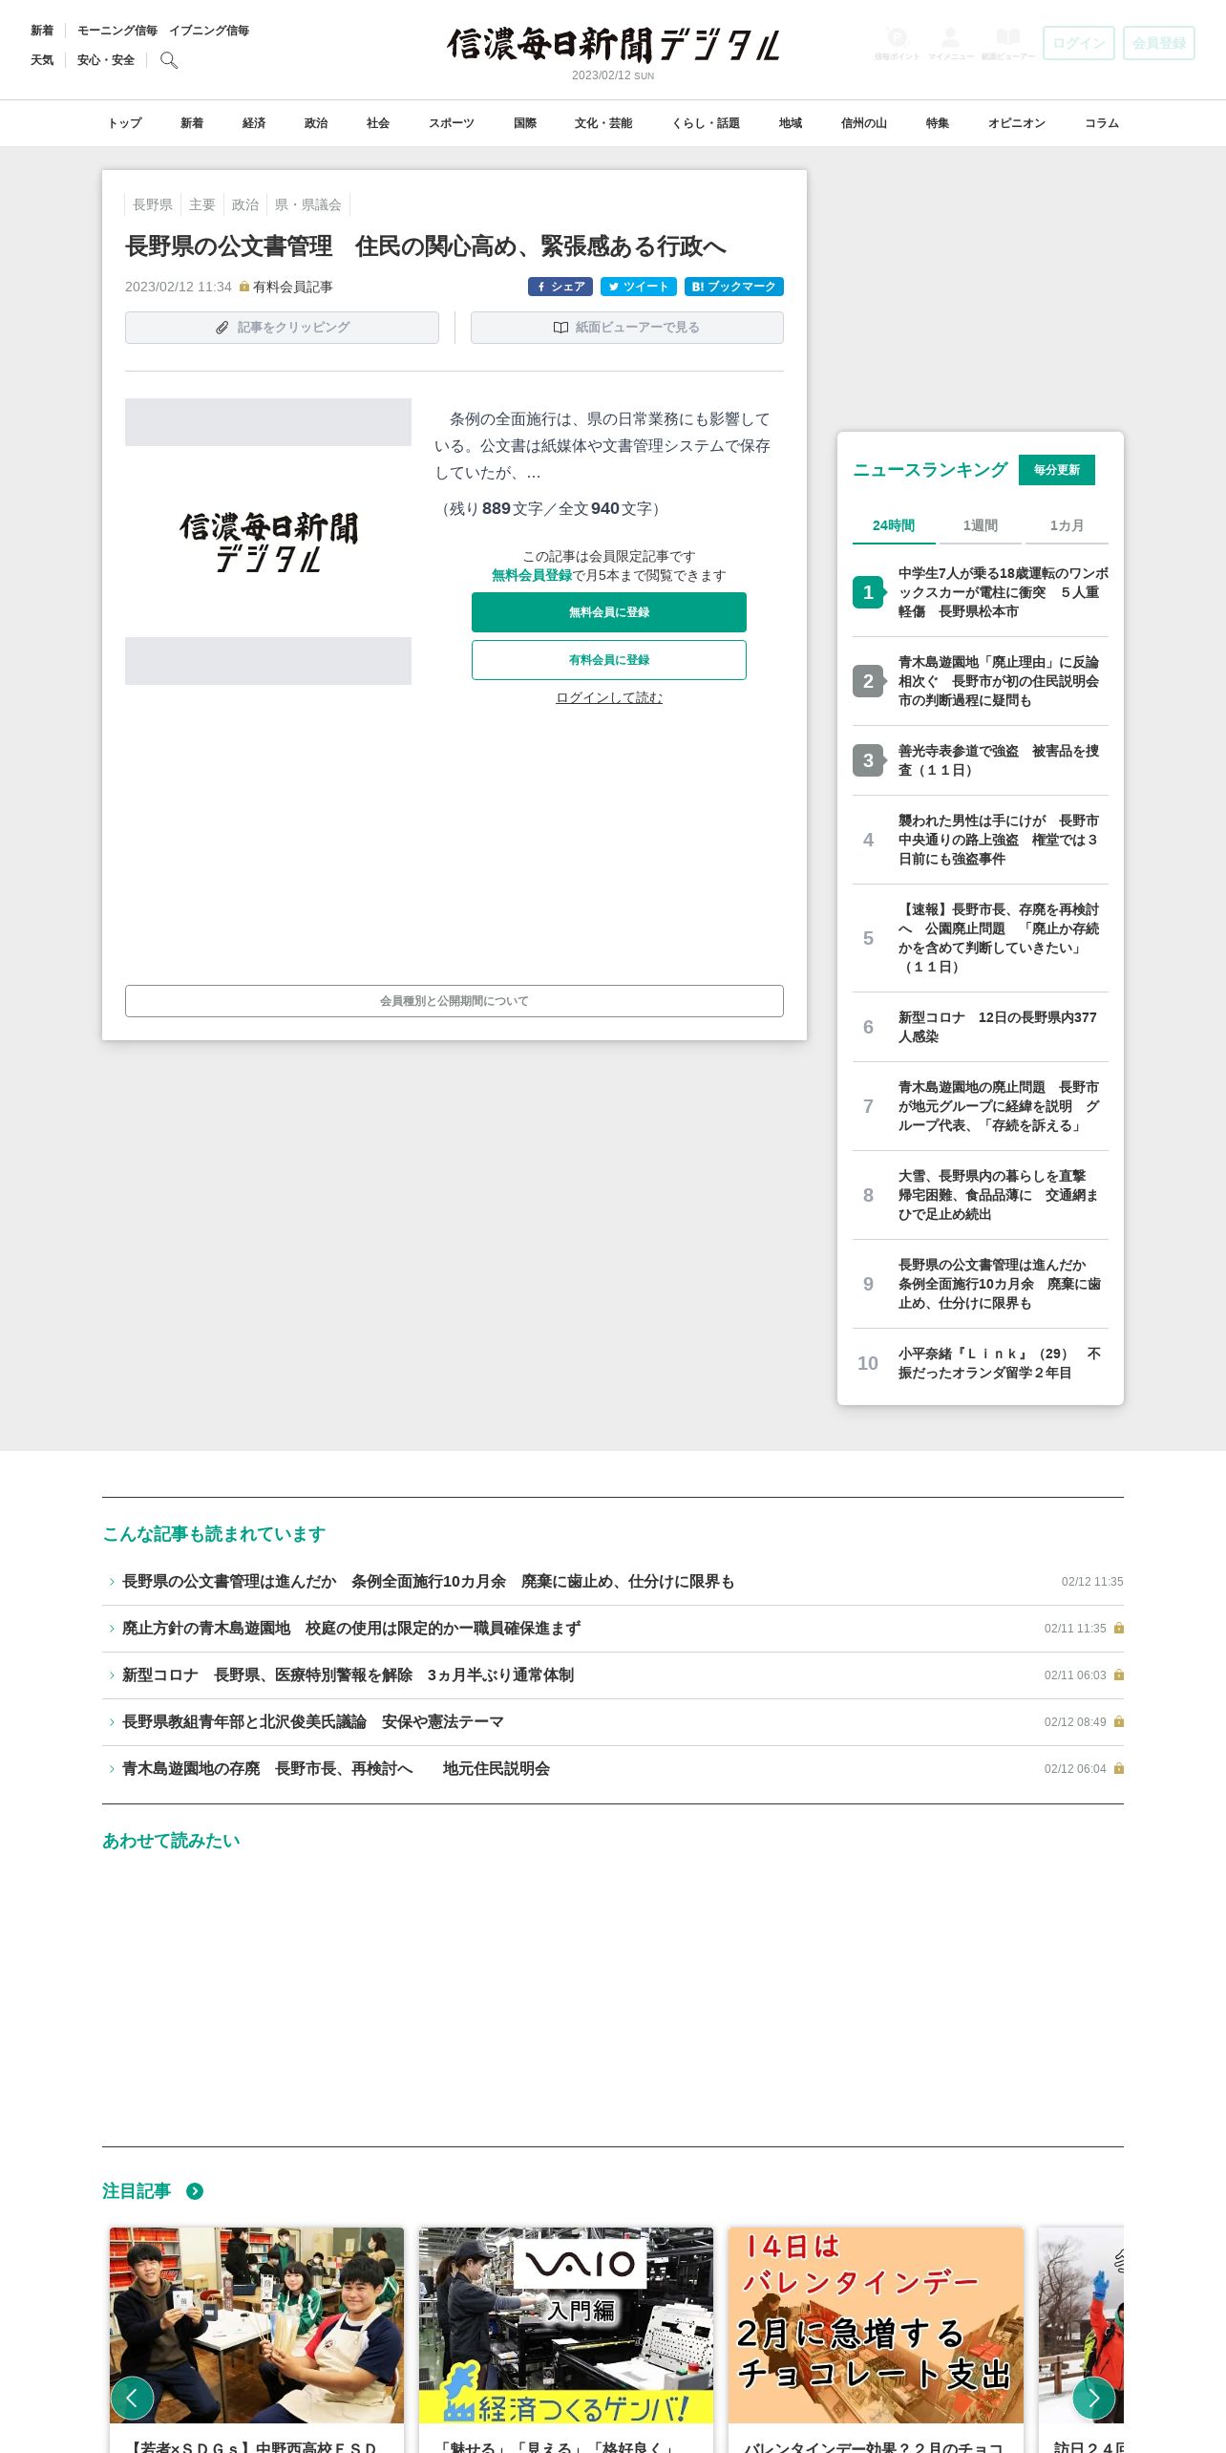The width and height of the screenshot is (1226, 2453).
Task: Open 会員種別と公開期間について
Action: [454, 1001]
